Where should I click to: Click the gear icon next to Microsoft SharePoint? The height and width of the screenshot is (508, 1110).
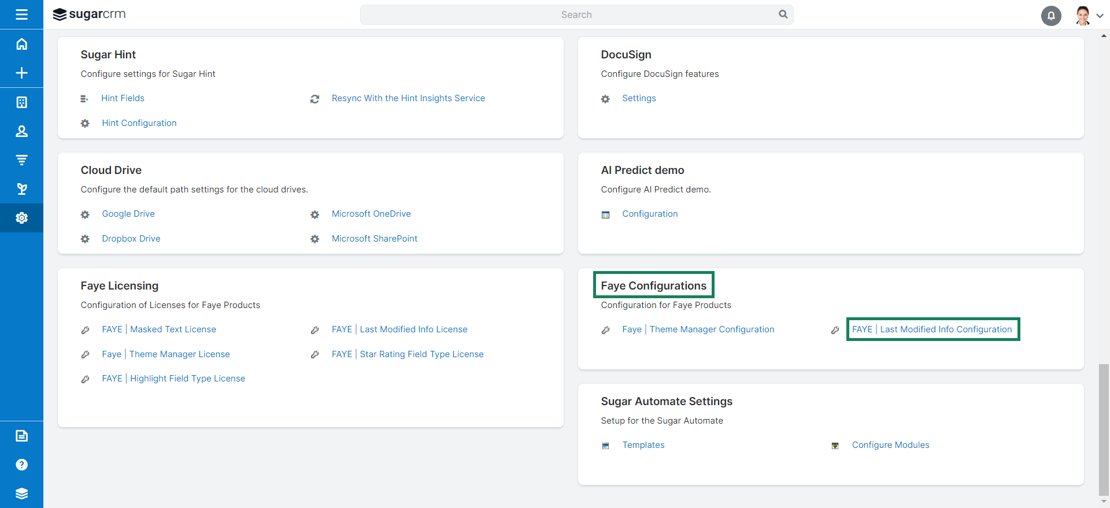pos(314,239)
